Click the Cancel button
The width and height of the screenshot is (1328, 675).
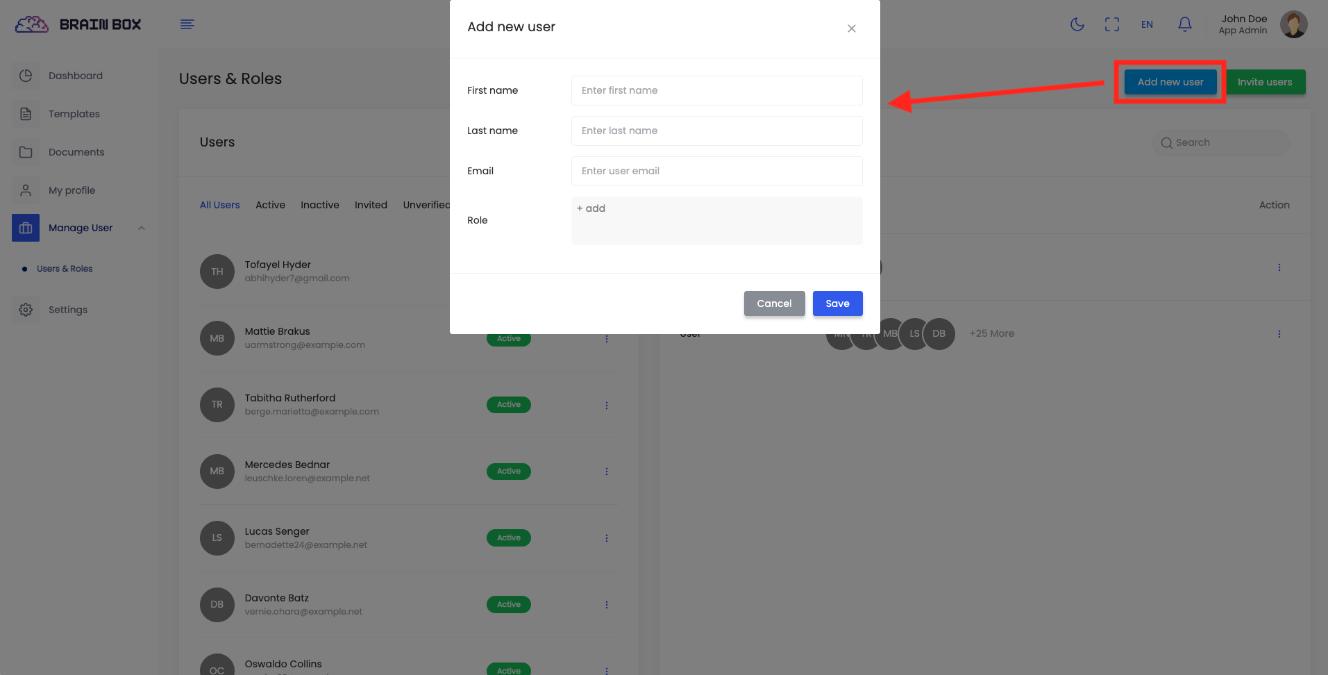[774, 303]
